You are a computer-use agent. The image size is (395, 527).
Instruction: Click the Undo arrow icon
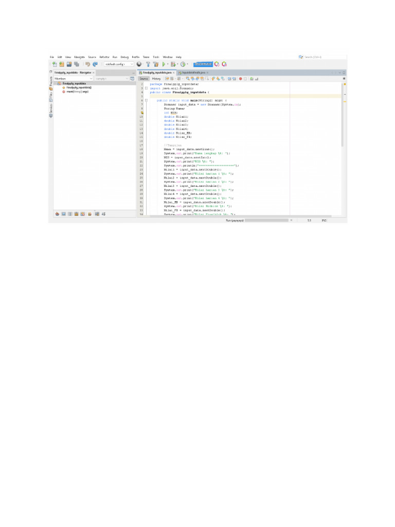[x=87, y=64]
